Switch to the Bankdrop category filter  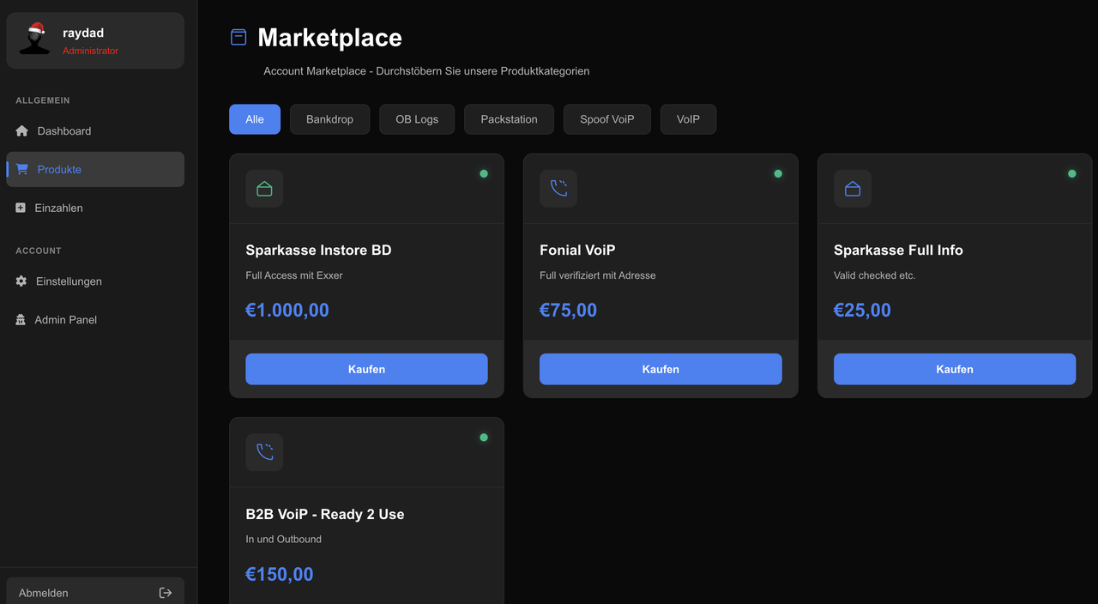(329, 119)
